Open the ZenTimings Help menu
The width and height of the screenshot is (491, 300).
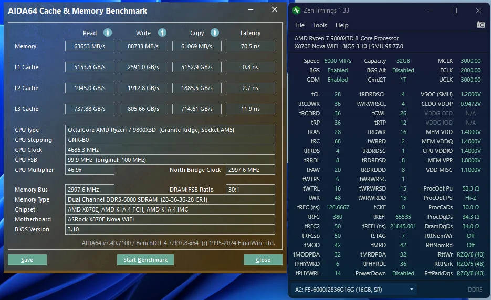pyautogui.click(x=342, y=25)
